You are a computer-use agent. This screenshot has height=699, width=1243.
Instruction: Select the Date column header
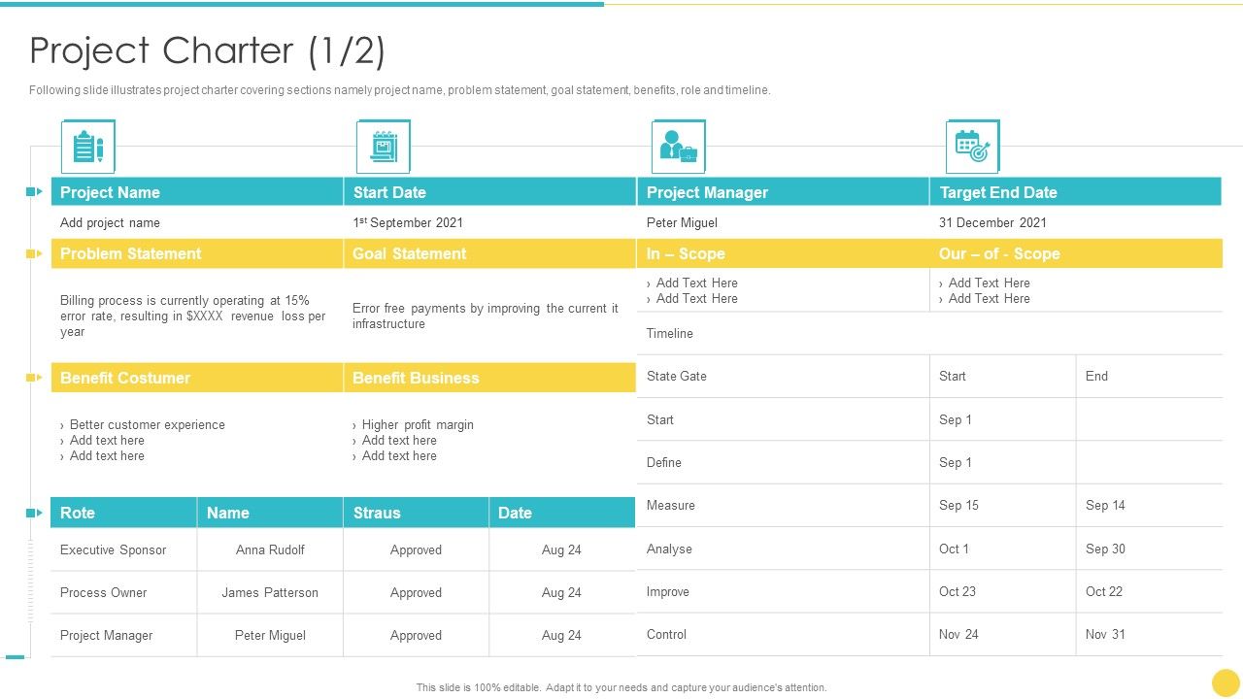point(562,513)
